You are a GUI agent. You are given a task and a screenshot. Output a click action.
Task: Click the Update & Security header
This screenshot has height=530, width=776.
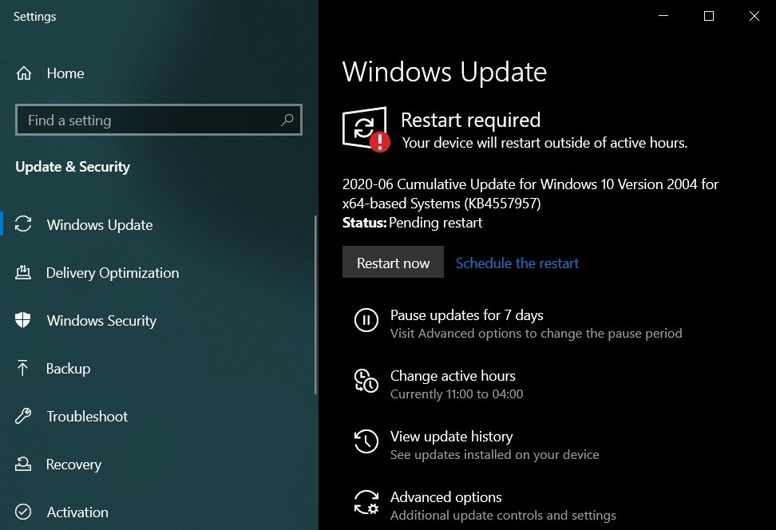73,167
